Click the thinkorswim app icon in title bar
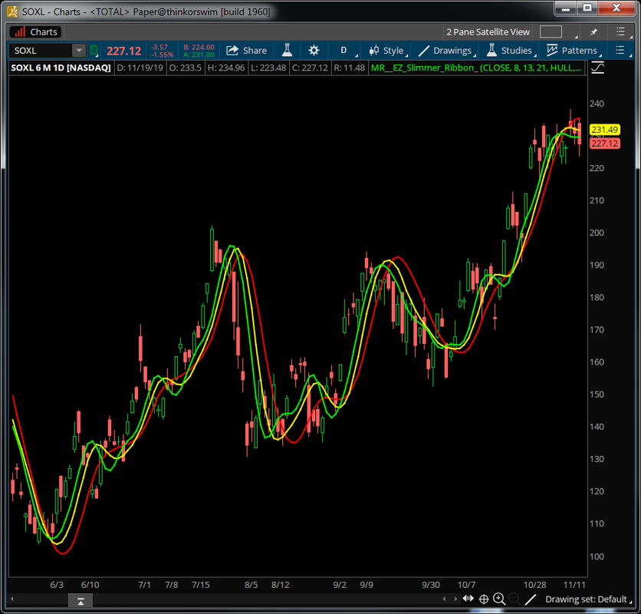Viewport: 641px width, 614px height. click(x=13, y=12)
